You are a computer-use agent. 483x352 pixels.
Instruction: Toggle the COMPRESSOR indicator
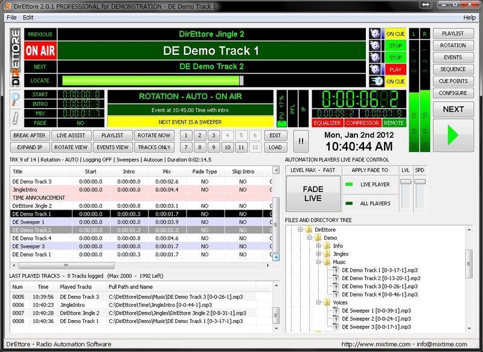362,123
